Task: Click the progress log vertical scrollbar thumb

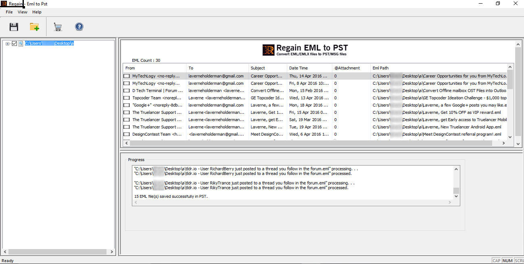Action: pos(456,191)
